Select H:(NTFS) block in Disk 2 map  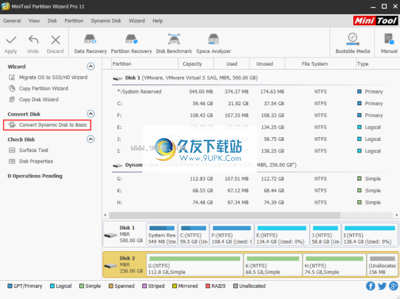pyautogui.click(x=334, y=265)
